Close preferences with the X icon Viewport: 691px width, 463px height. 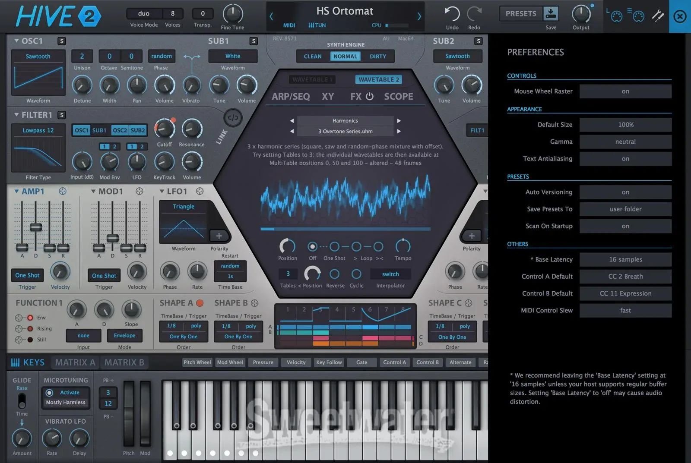(680, 16)
